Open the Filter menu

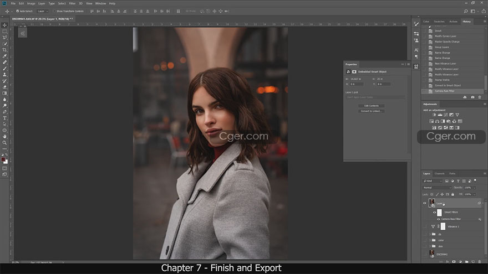72,3
